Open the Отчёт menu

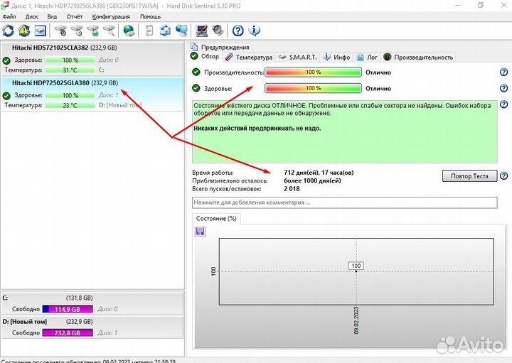[74, 16]
